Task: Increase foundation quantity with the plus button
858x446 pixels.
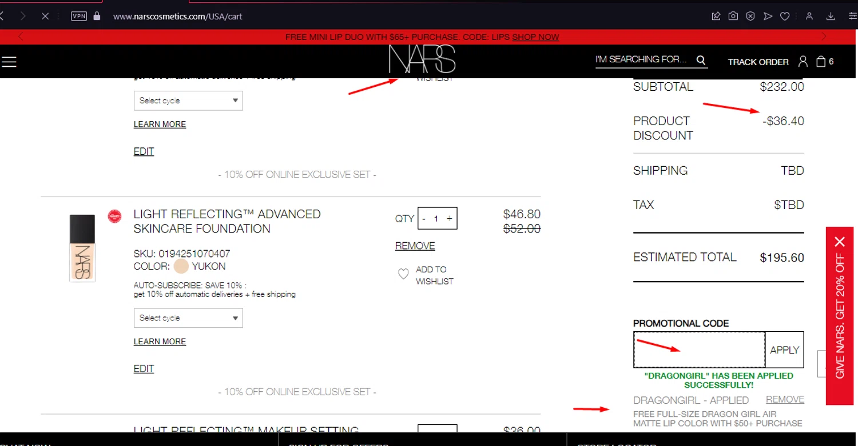Action: tap(450, 219)
